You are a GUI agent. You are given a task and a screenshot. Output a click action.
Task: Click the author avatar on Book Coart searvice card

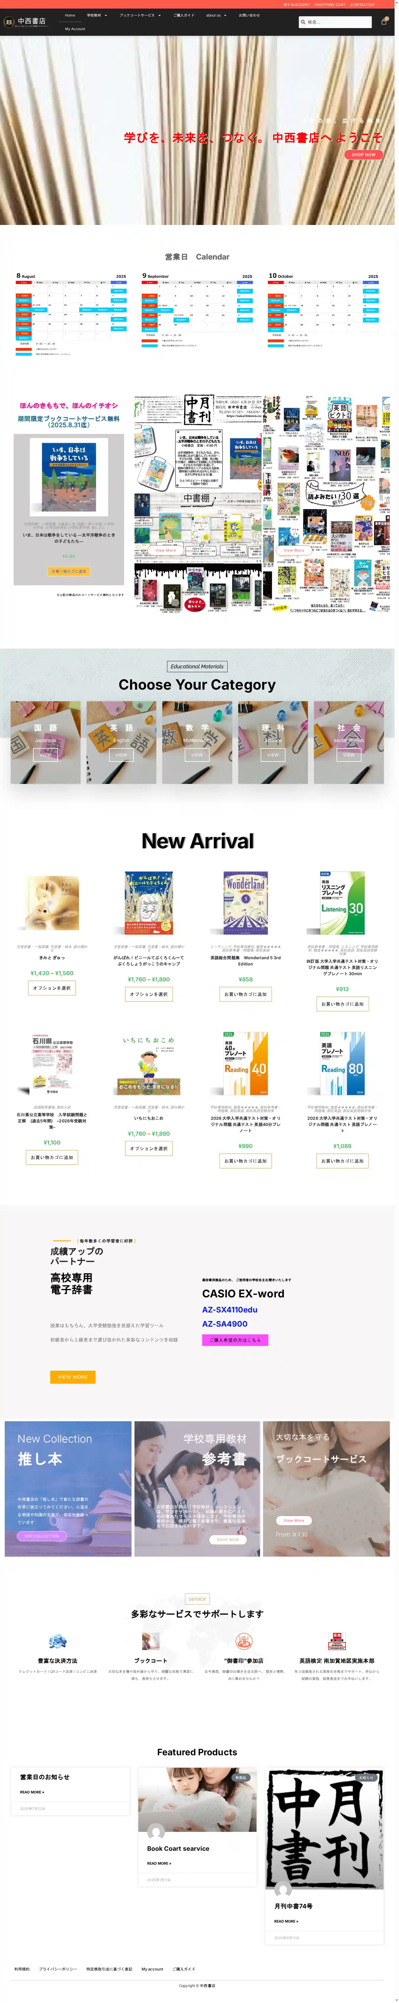pyautogui.click(x=156, y=1831)
